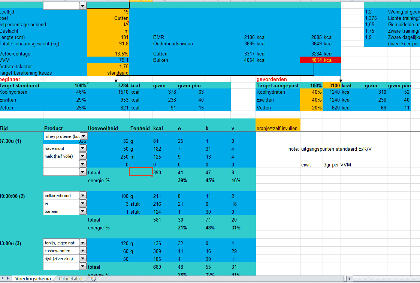Viewport: 420px width, 283px height.
Task: Click the orange 3100 target kcal cell
Action: coord(332,86)
